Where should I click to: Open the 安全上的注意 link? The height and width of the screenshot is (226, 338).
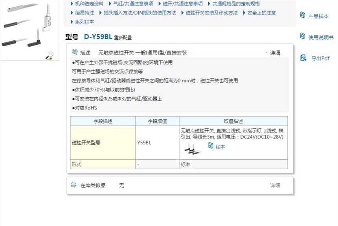261,13
